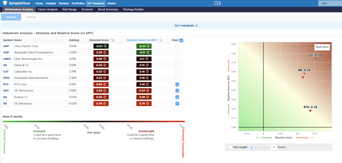Open the UBER symbol link
342x163 pixels.
point(6,59)
